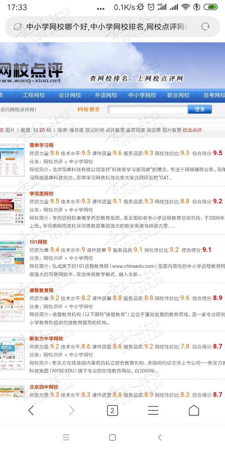
Task: Open 中小学网校 category under 简单学习网
Action: [81, 161]
